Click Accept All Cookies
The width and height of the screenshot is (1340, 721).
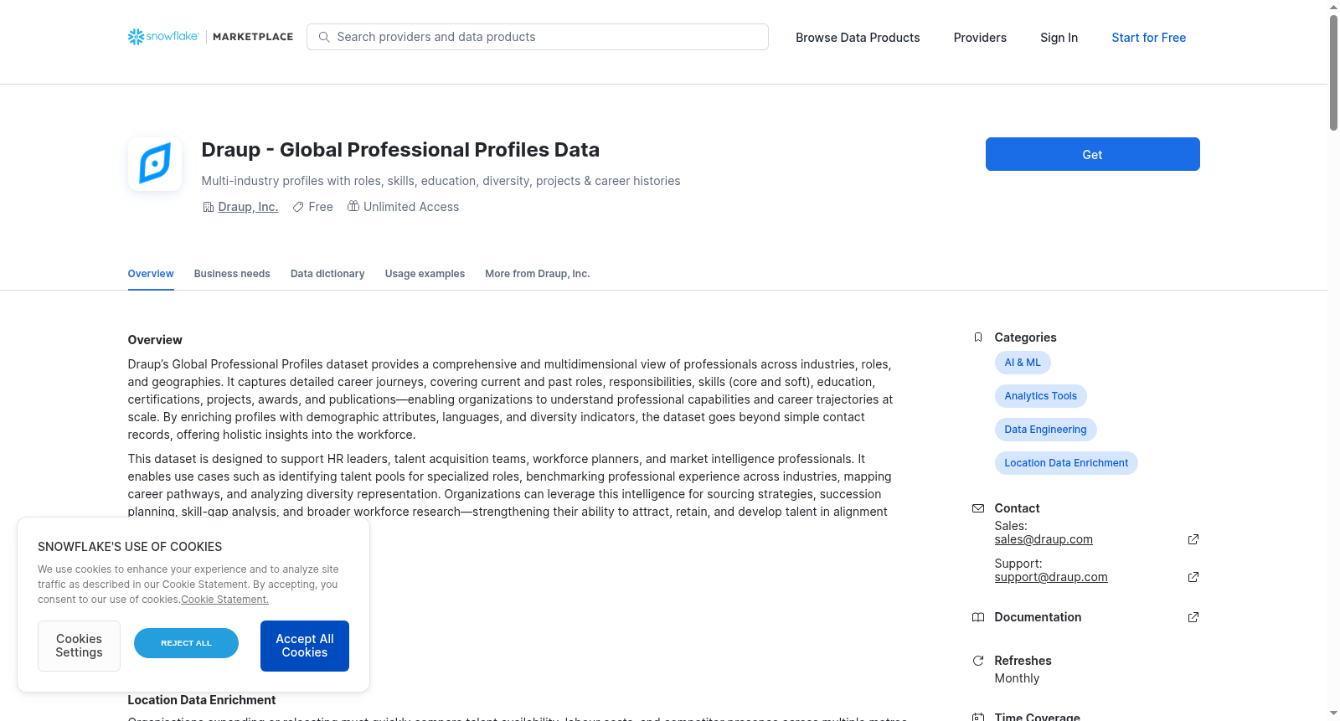click(305, 646)
